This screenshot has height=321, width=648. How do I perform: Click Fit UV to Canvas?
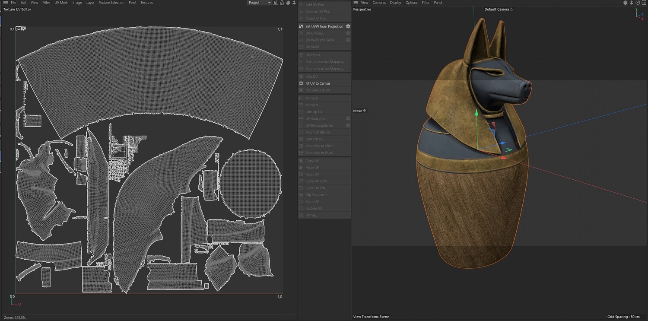tap(318, 83)
